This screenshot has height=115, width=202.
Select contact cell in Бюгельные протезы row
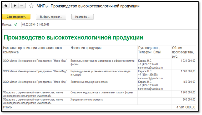pos(154,64)
